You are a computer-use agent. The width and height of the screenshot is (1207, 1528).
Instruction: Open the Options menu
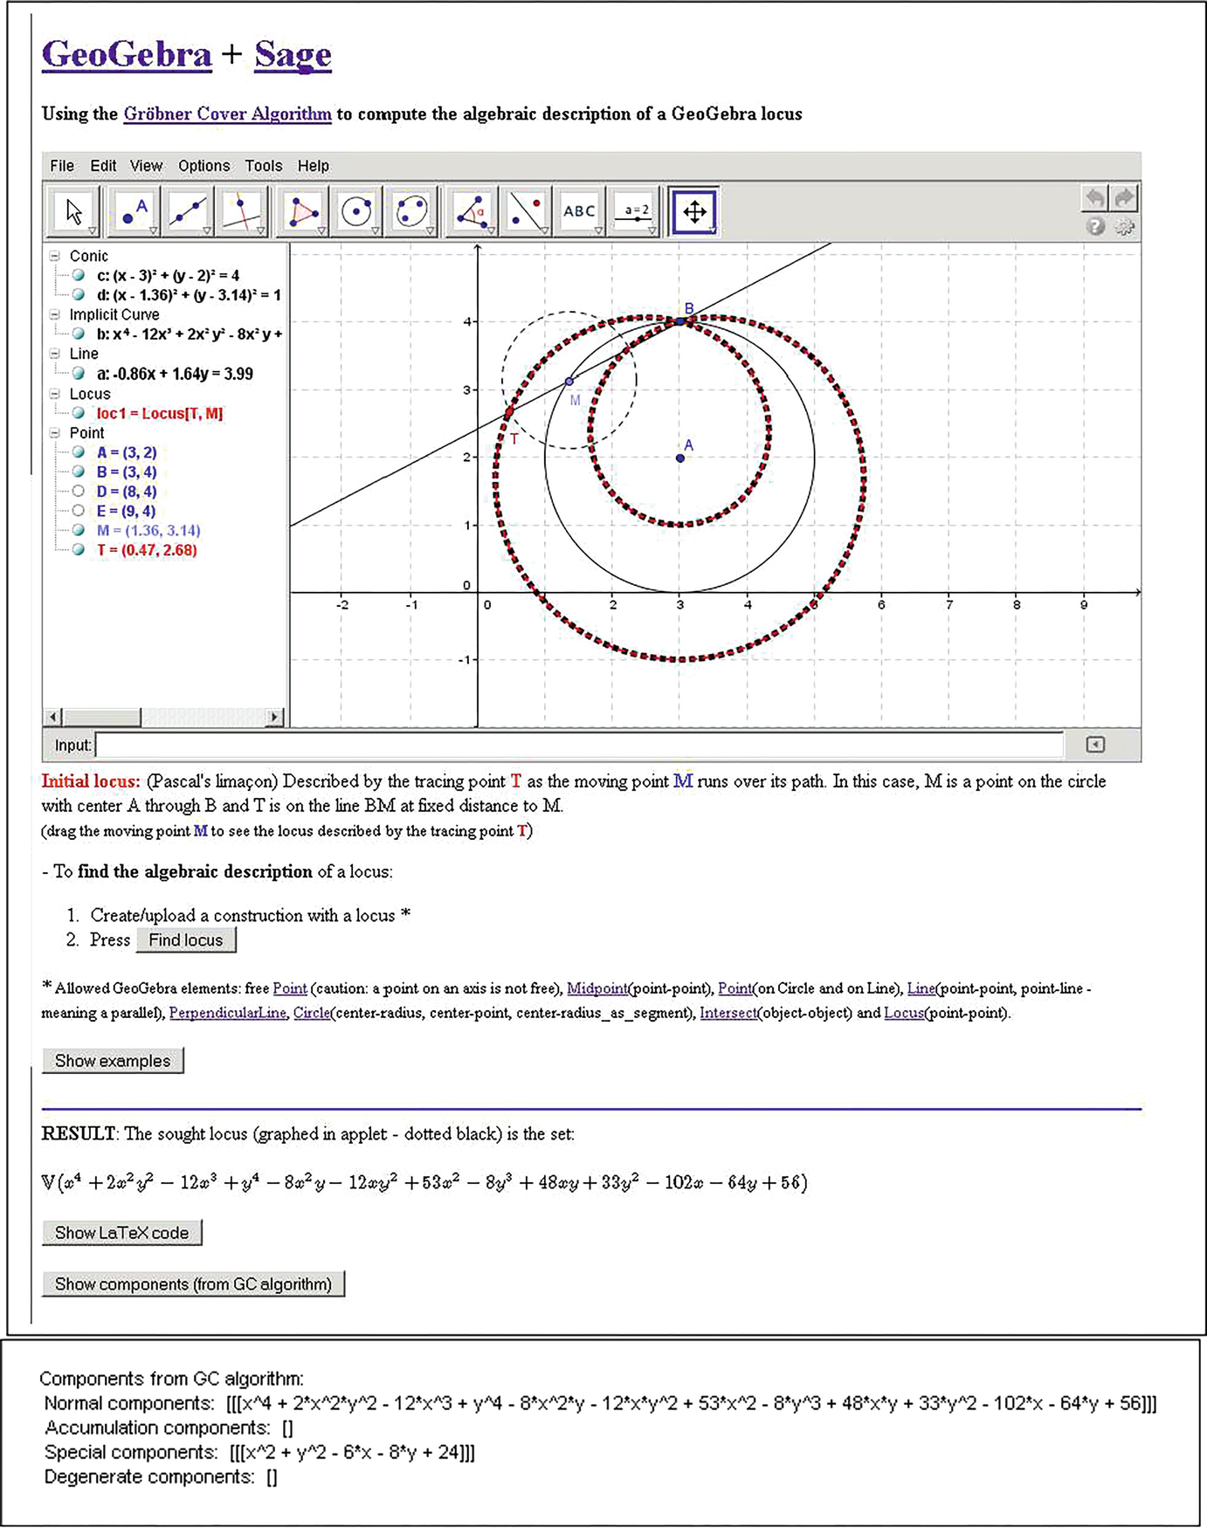pos(204,166)
